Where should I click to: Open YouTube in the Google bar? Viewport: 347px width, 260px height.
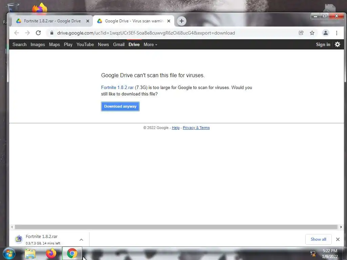coord(85,44)
